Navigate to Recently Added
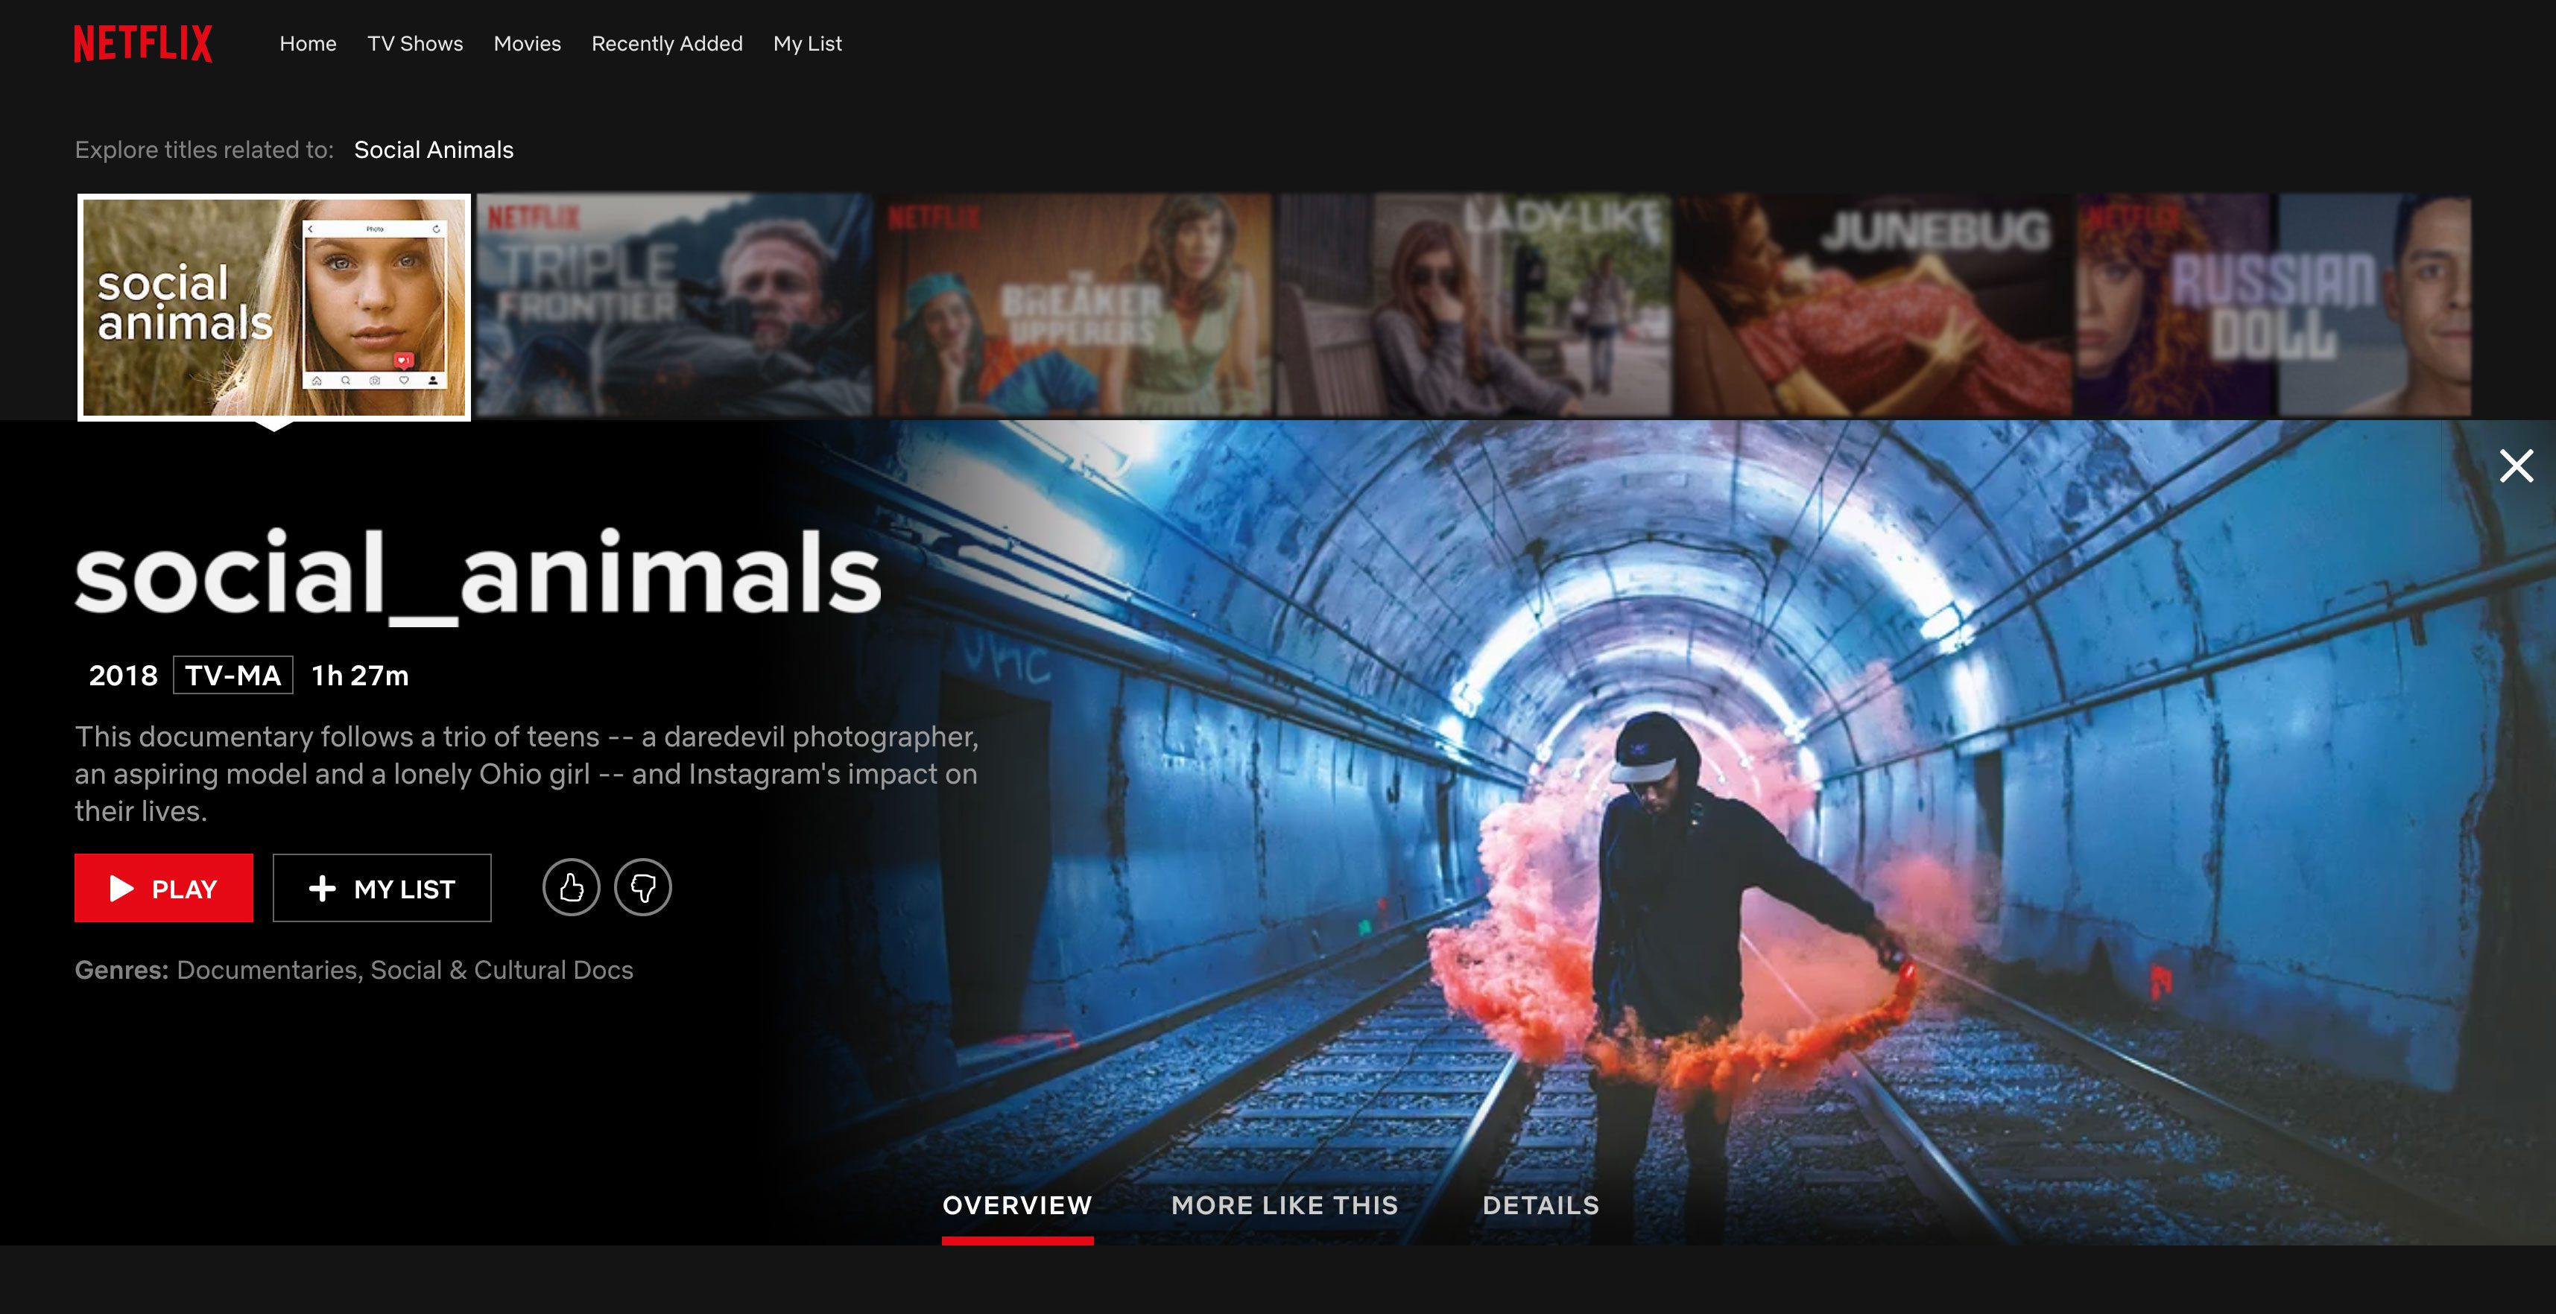This screenshot has height=1314, width=2556. (667, 44)
